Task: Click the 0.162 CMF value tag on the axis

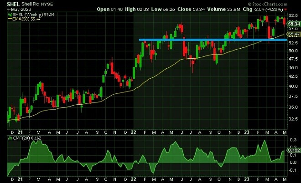Action: [x=294, y=150]
